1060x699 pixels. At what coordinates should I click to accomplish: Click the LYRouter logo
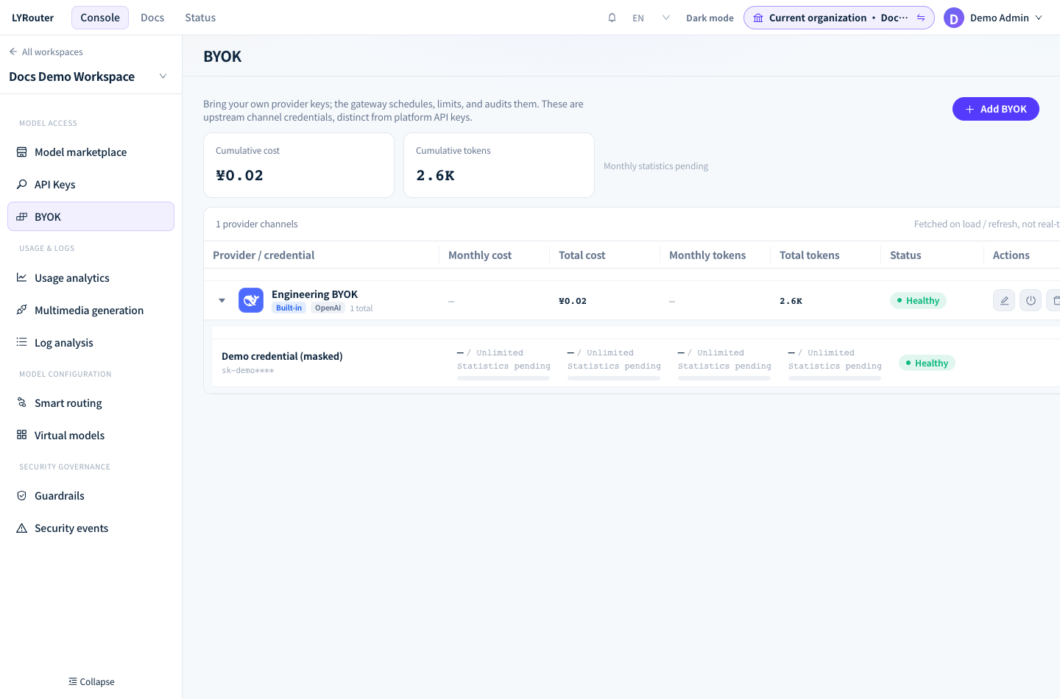(x=33, y=18)
